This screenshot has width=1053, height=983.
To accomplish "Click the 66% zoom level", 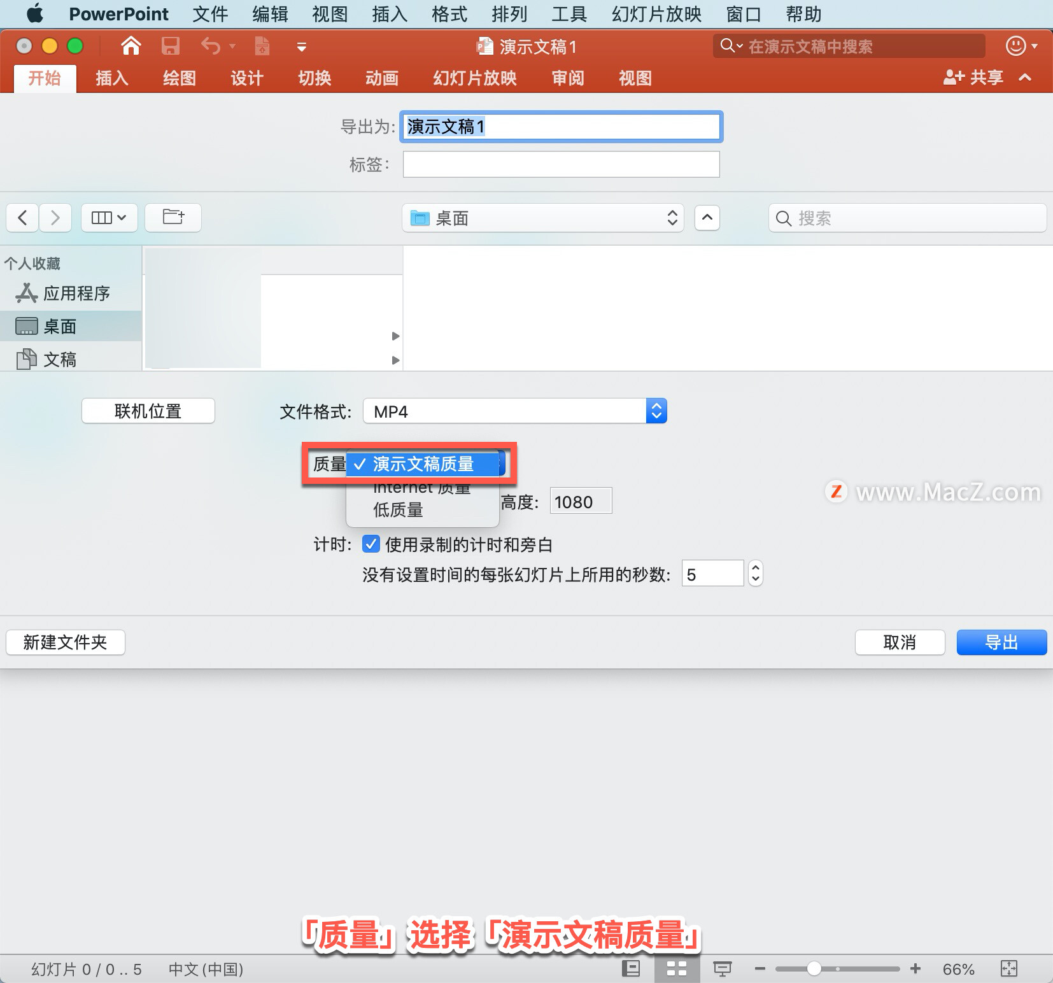I will tap(958, 969).
